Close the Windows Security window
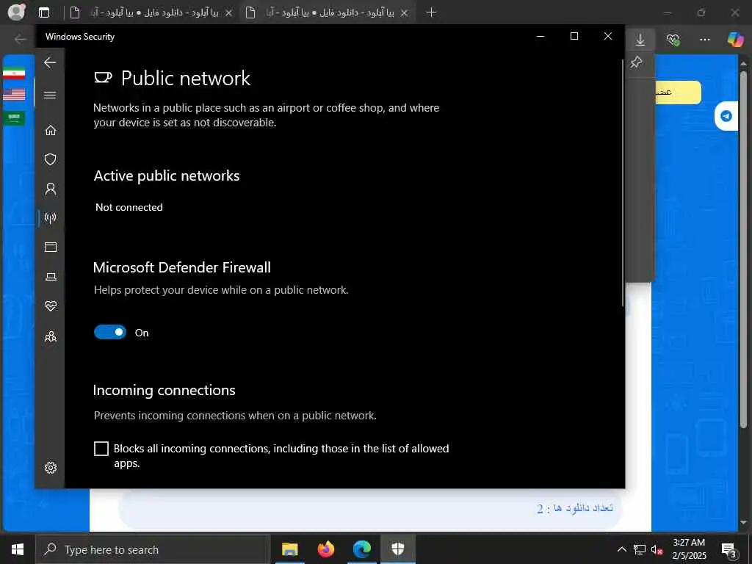The image size is (752, 564). pyautogui.click(x=607, y=37)
